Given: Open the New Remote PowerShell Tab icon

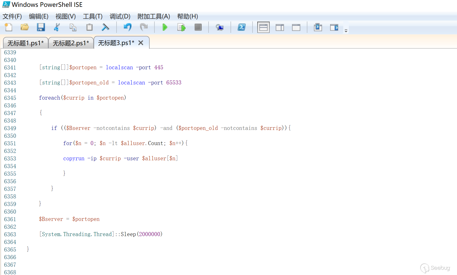Looking at the screenshot, I should (x=219, y=27).
